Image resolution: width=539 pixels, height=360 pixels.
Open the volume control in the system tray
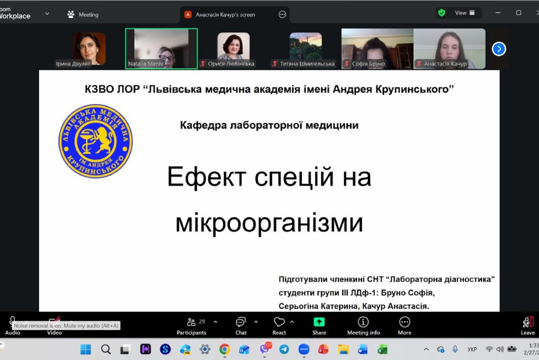[x=499, y=349]
